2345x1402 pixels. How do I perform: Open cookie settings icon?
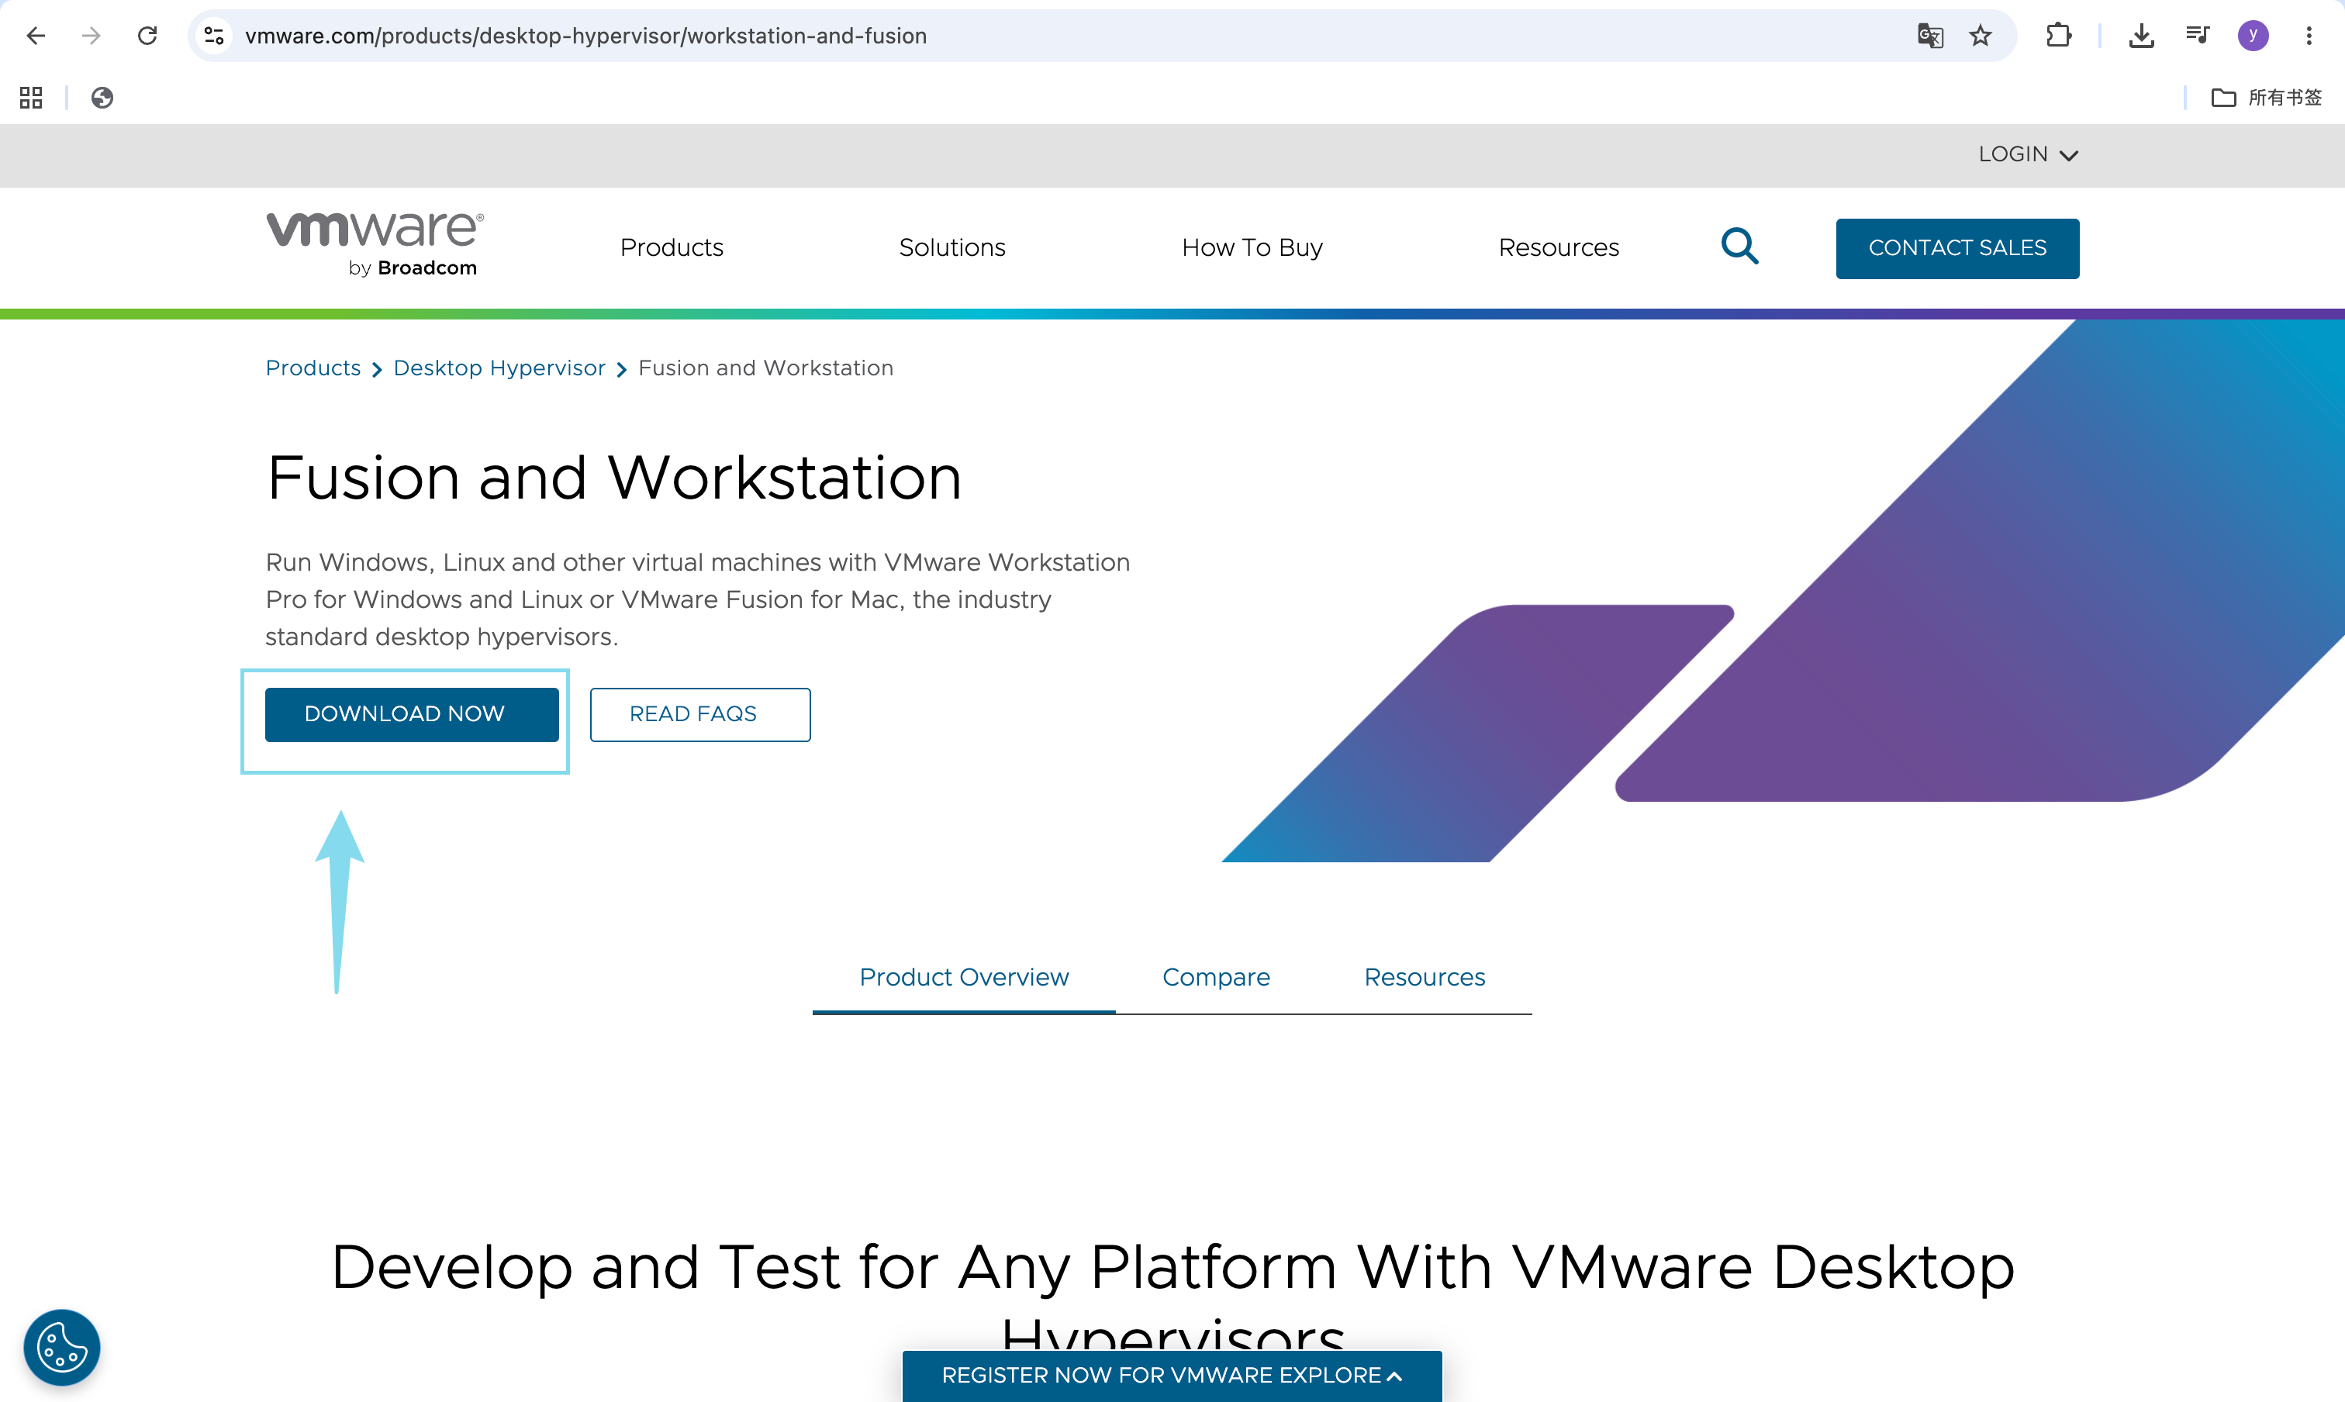[x=61, y=1346]
